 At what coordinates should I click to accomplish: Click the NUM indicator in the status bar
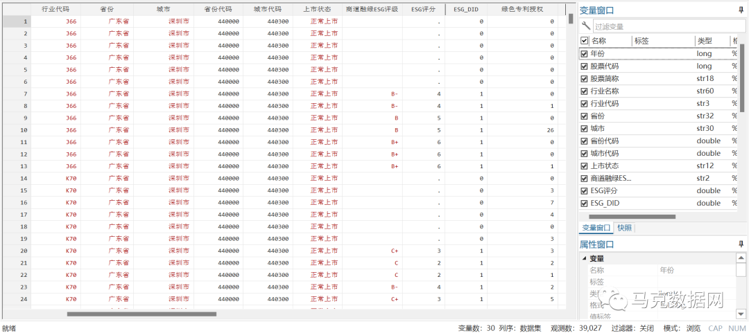point(737,328)
